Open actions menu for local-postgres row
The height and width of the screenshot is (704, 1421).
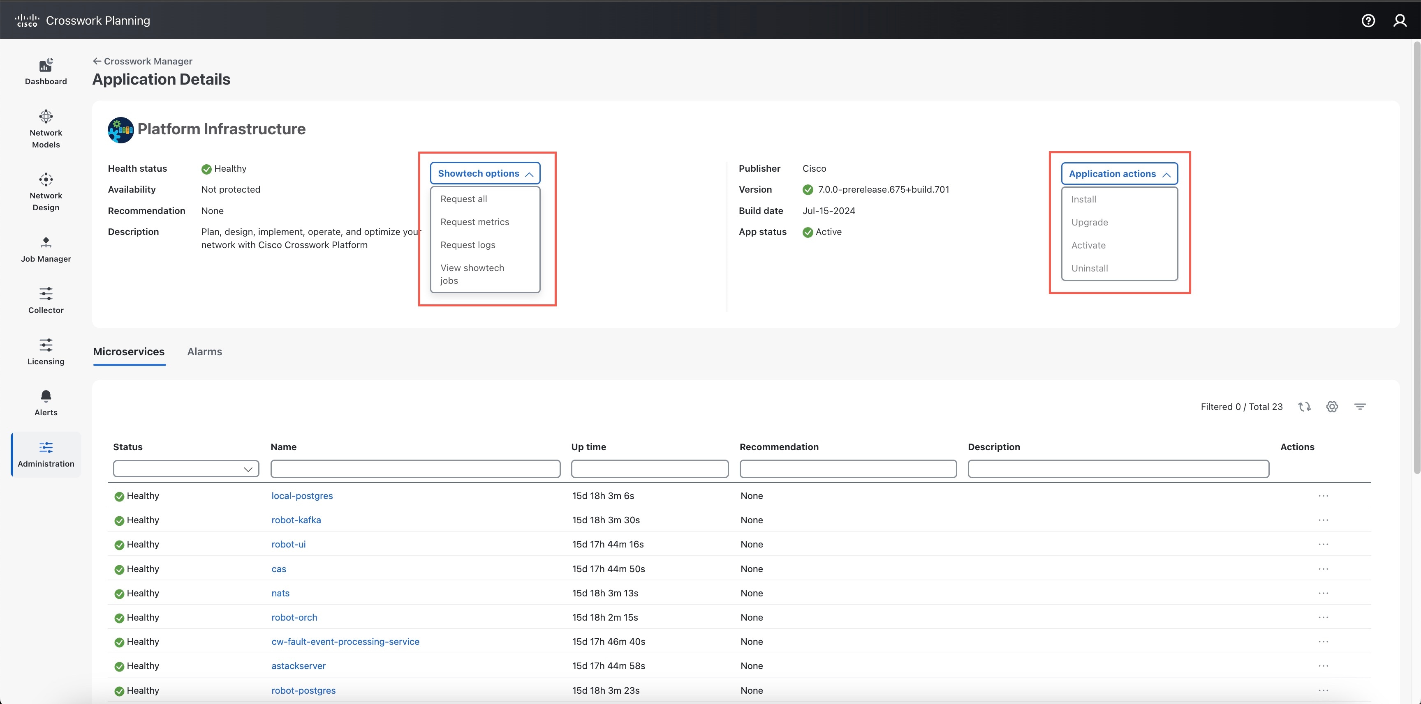(x=1324, y=496)
